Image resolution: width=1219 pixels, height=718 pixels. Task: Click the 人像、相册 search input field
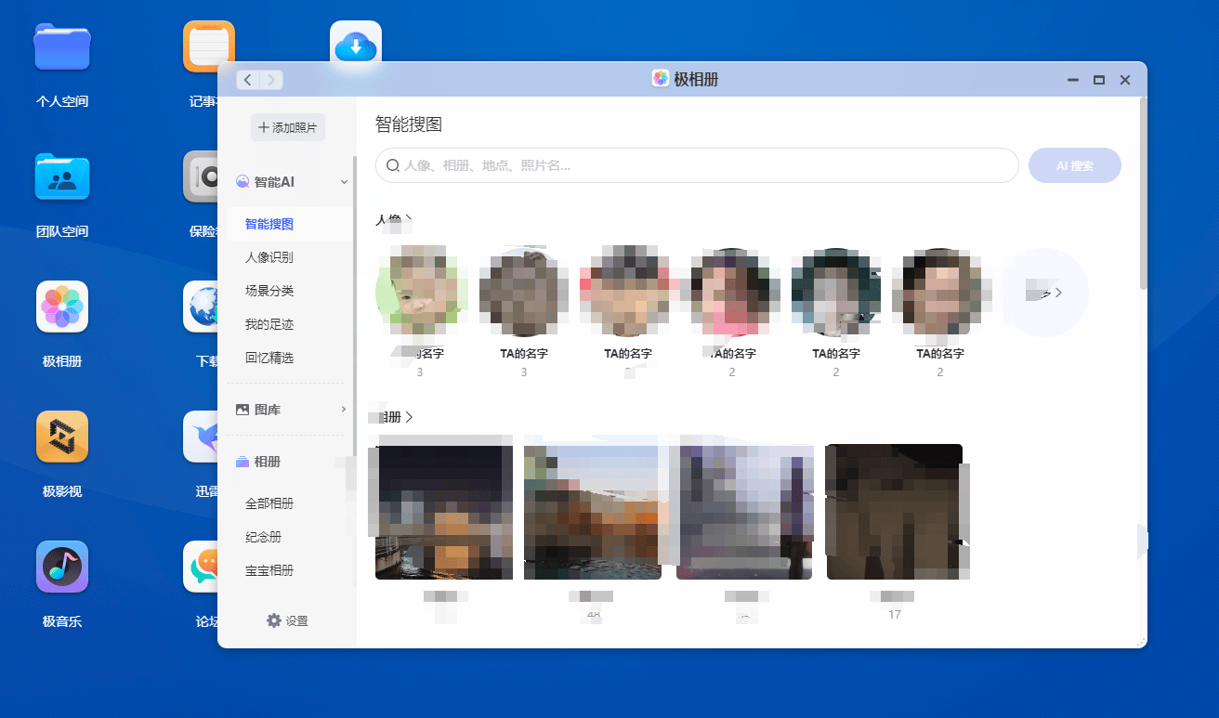click(x=697, y=165)
